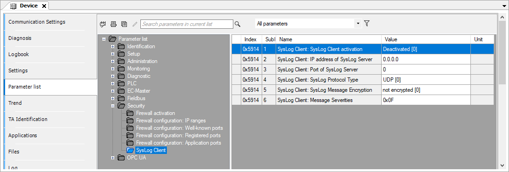Expand the Fieldbus folder
This screenshot has width=509, height=172.
point(112,98)
